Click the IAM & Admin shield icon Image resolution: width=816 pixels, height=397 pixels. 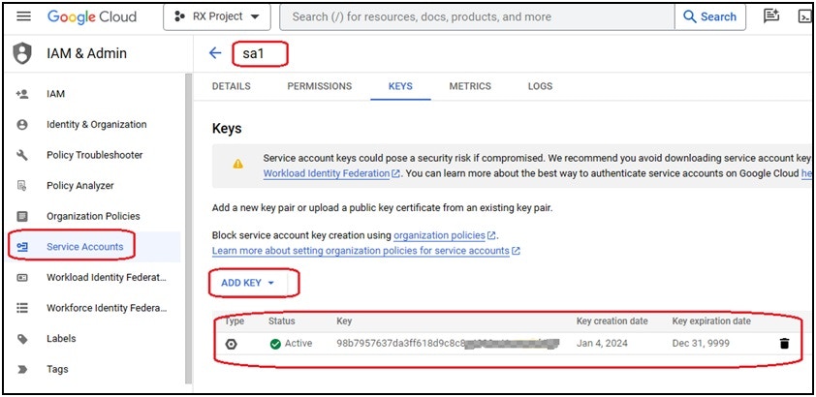coord(22,53)
